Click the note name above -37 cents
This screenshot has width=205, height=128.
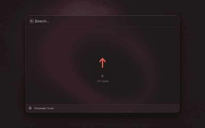pyautogui.click(x=102, y=76)
